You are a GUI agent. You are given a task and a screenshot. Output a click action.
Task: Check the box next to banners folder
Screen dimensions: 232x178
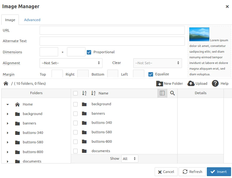pyautogui.click(x=75, y=114)
